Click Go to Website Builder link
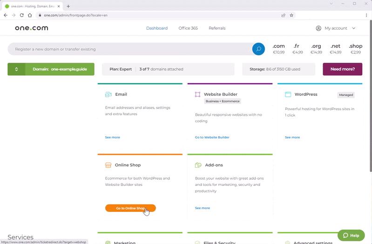The width and height of the screenshot is (372, 244). (x=212, y=138)
